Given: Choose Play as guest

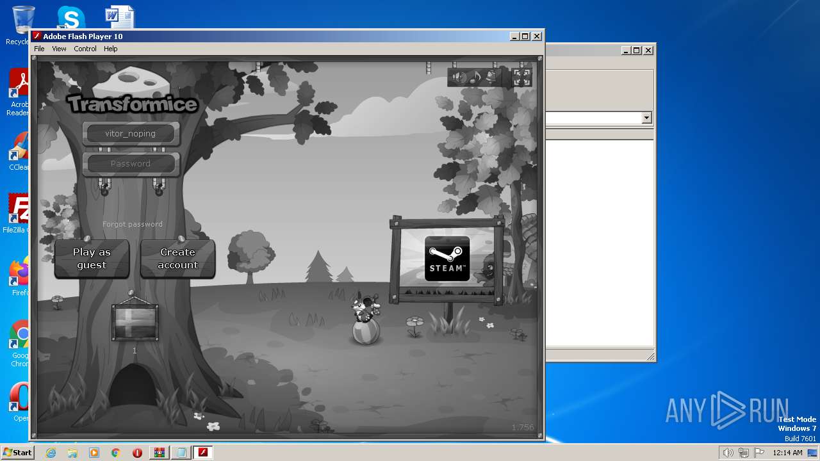Looking at the screenshot, I should (x=92, y=259).
